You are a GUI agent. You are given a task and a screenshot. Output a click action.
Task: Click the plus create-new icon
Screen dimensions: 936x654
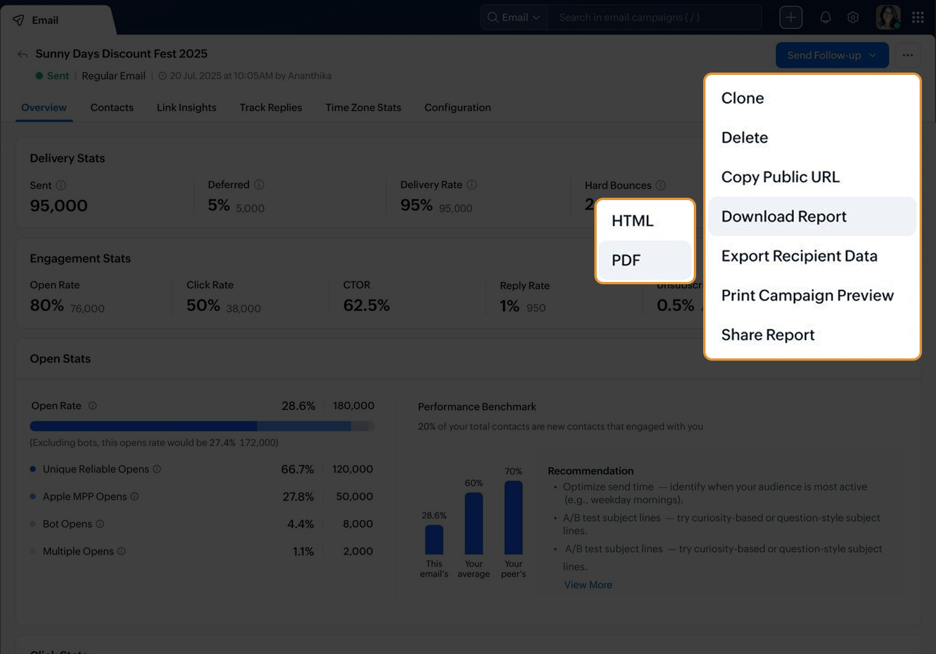(790, 18)
